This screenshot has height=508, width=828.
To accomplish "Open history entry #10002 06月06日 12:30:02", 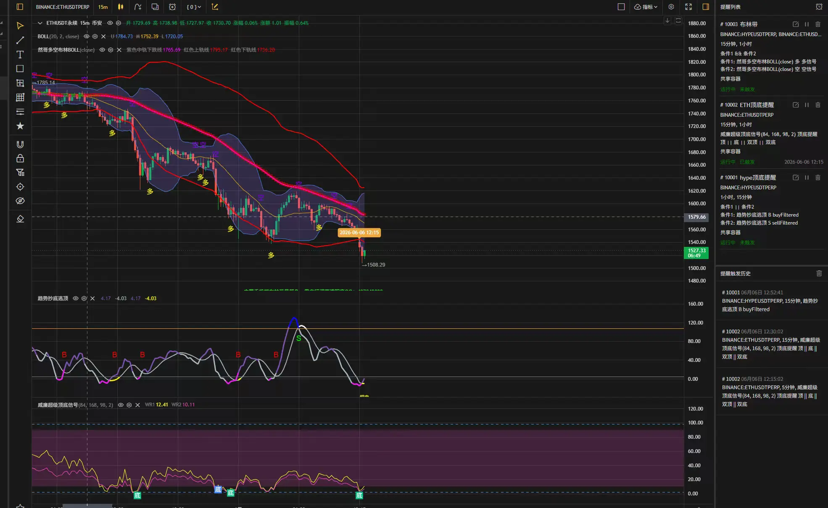I will [x=771, y=344].
